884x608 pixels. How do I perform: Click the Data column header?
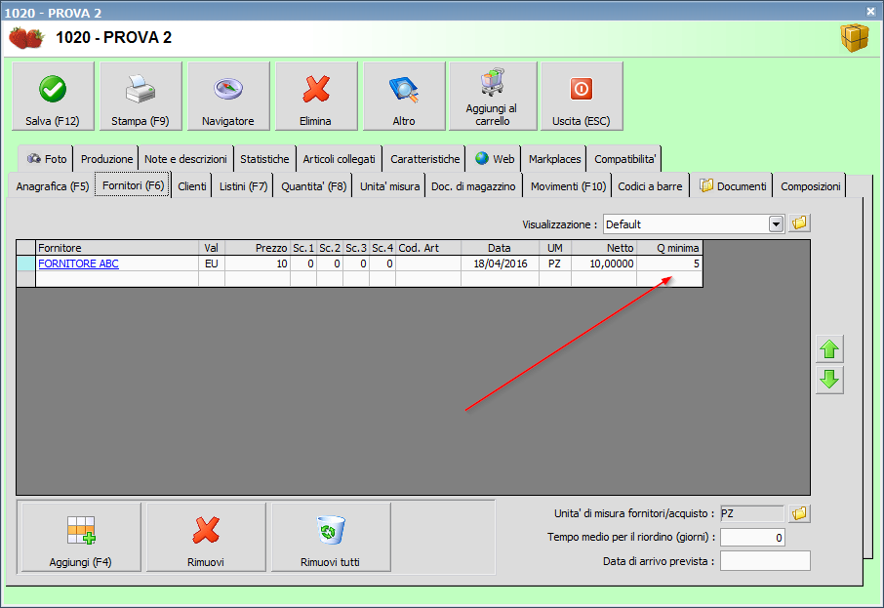click(x=500, y=248)
